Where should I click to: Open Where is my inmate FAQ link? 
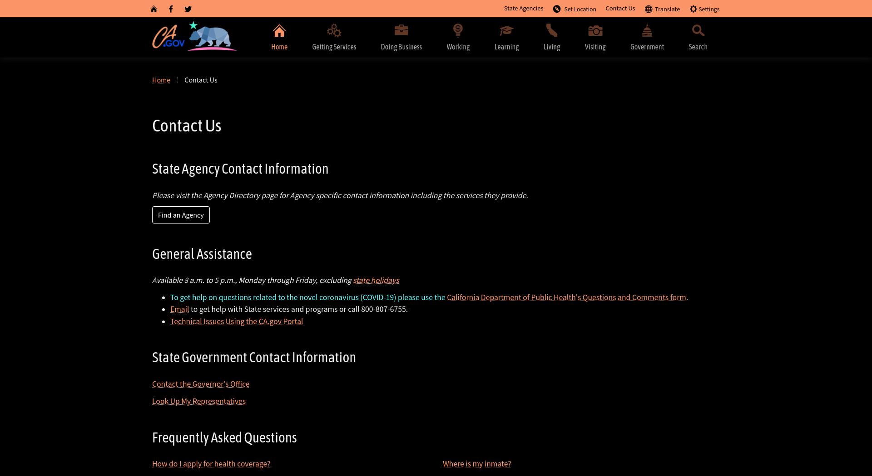coord(477,464)
